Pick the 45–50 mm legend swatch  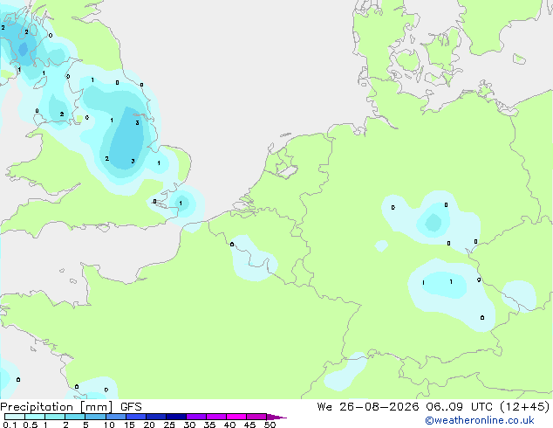click(x=256, y=417)
